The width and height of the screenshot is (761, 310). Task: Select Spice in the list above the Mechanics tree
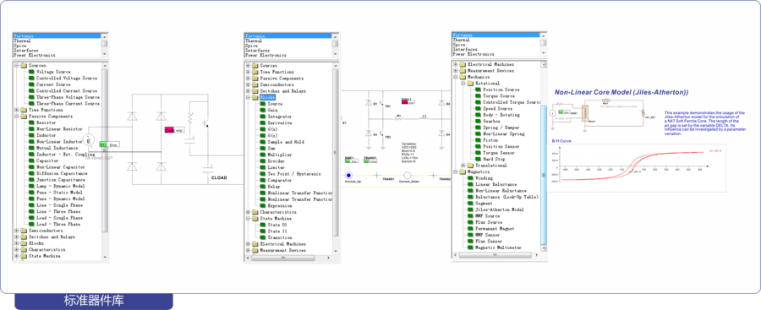click(x=459, y=45)
